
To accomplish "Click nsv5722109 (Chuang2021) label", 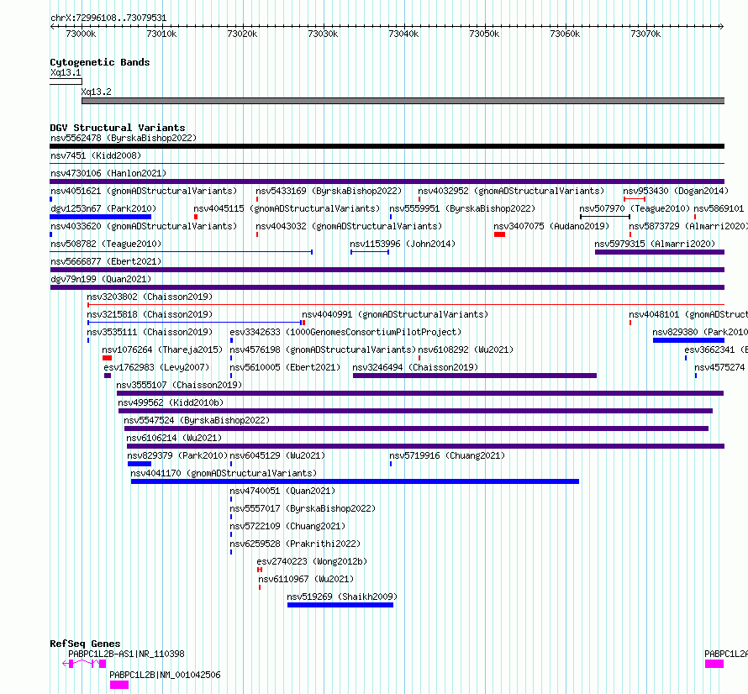I will pos(287,526).
